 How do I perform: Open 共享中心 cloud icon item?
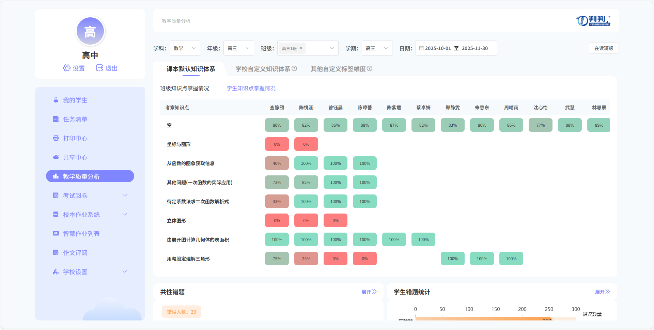[56, 157]
